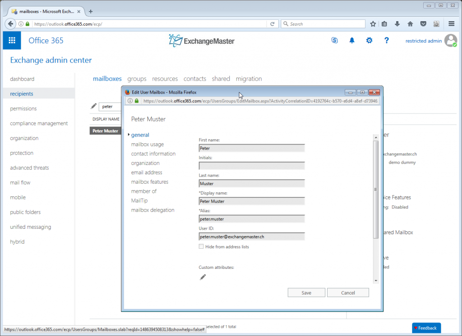Select Peter Muster row in mailbox list
462x336 pixels.
coord(105,131)
